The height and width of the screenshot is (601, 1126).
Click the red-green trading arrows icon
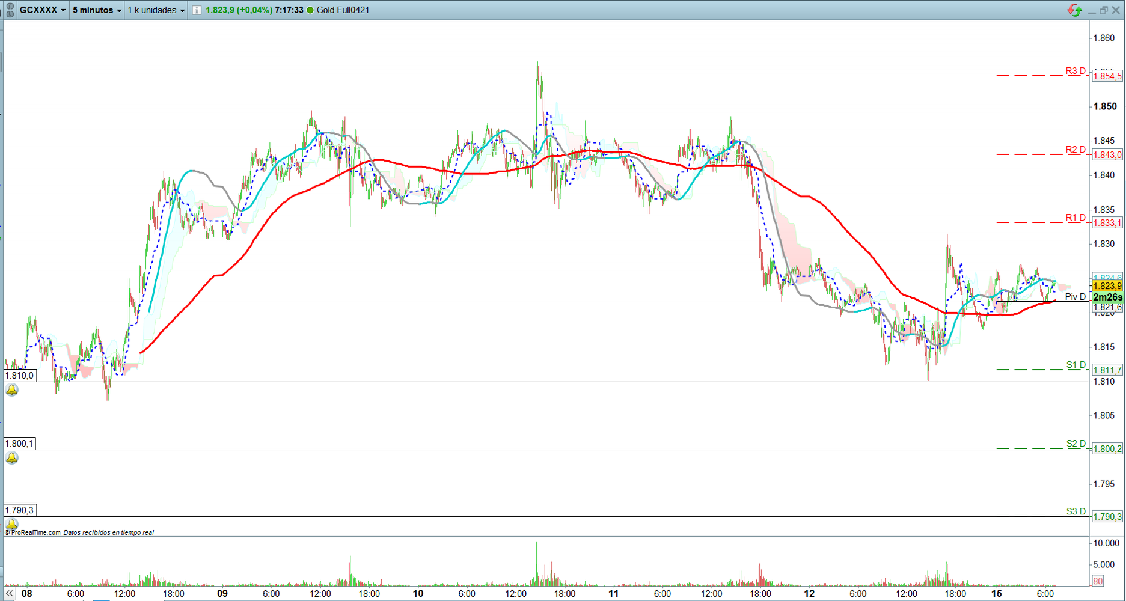(1074, 10)
